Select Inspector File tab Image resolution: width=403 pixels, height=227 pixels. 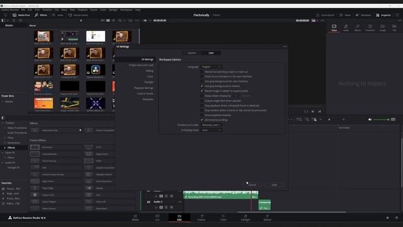tap(394, 28)
